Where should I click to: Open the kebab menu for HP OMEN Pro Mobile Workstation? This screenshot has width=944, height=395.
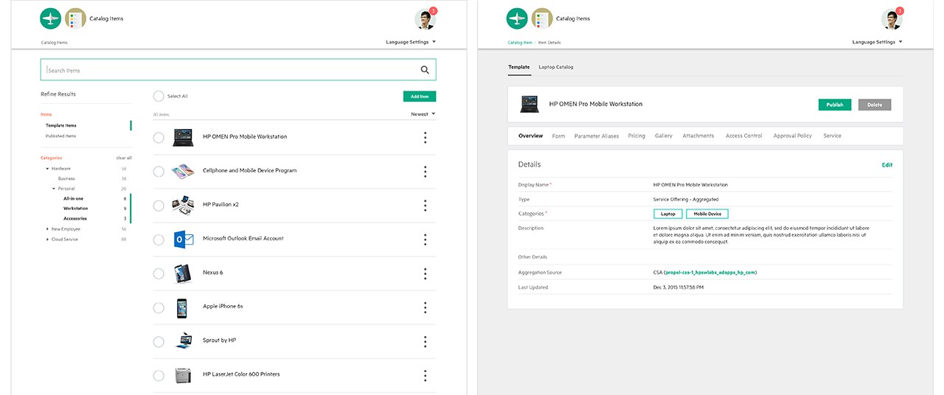(426, 137)
